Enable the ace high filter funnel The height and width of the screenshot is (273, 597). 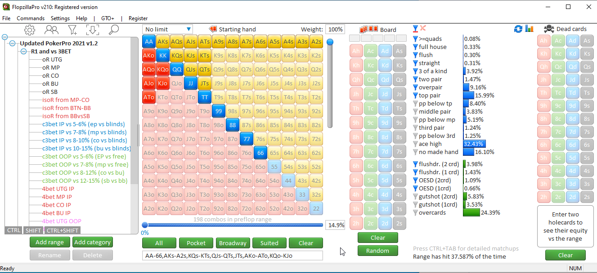coord(415,144)
